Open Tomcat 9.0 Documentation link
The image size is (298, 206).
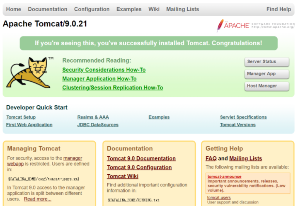pos(141,158)
